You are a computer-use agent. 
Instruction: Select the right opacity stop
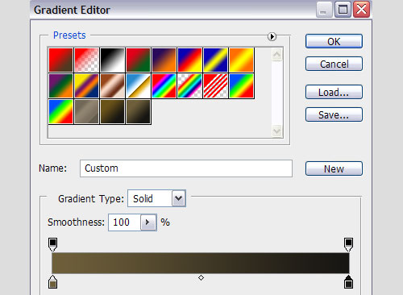click(x=348, y=244)
